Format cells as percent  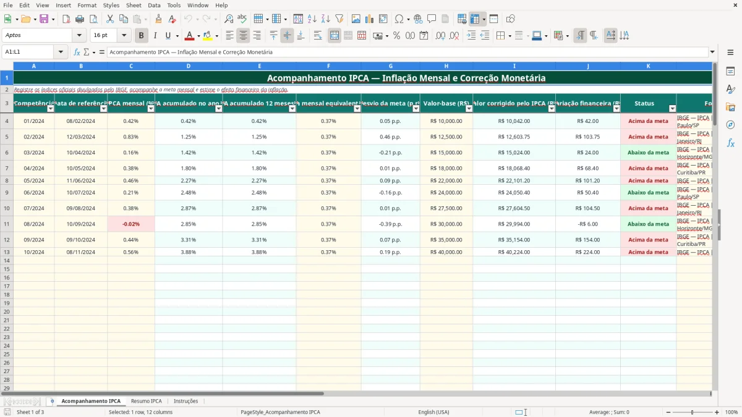point(396,36)
